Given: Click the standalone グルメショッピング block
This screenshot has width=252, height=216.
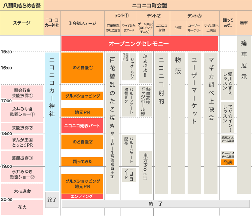Looking at the screenshot, I should point(82,96).
